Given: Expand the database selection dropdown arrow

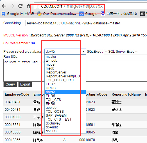Looking at the screenshot, I should coord(83,51).
